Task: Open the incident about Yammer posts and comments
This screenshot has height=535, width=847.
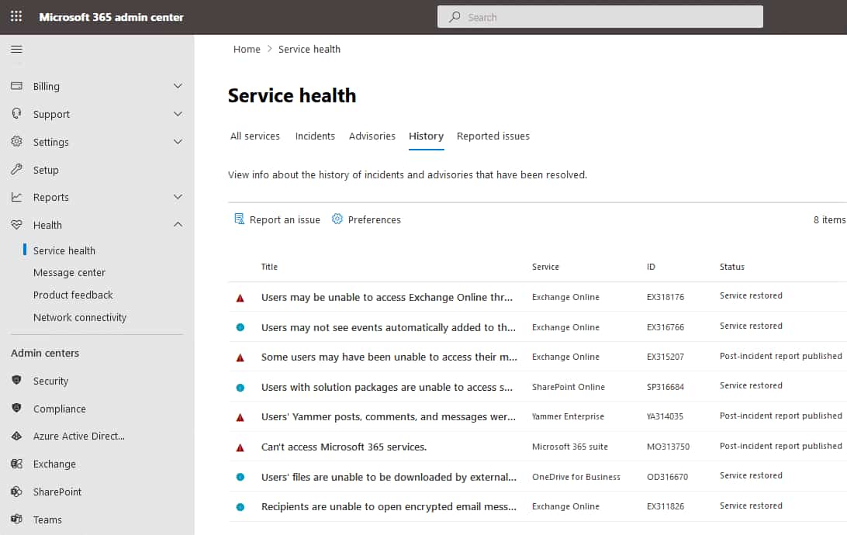Action: pyautogui.click(x=386, y=416)
